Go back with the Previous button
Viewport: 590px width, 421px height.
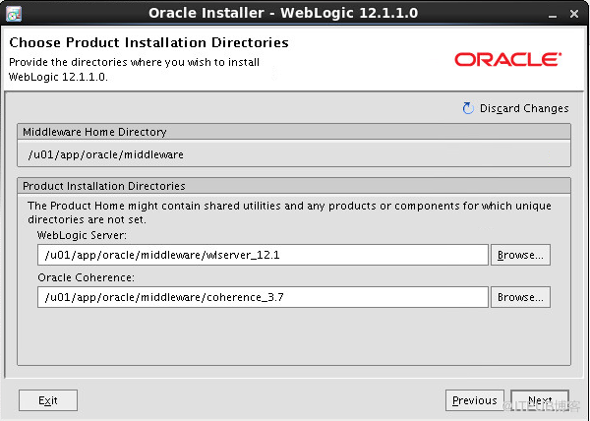(x=475, y=400)
